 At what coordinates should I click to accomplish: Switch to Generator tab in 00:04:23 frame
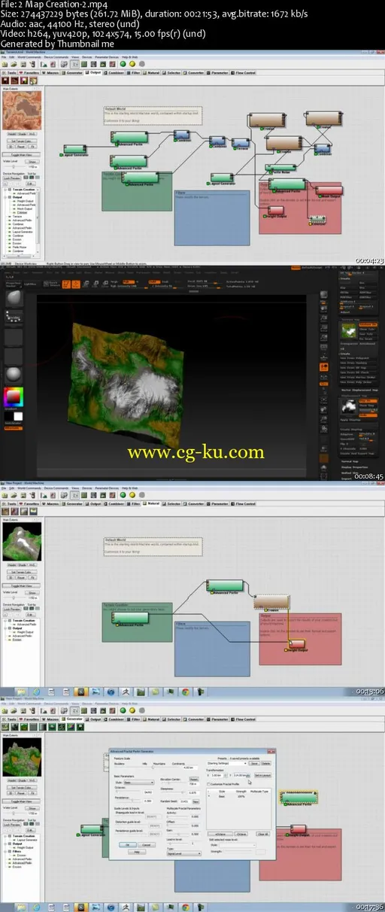[73, 72]
